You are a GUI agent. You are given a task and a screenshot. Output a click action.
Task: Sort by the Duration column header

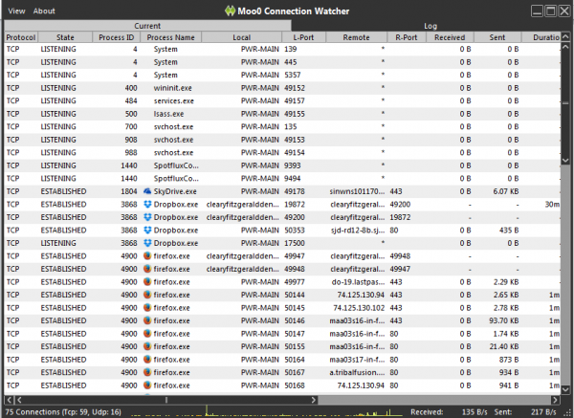541,37
